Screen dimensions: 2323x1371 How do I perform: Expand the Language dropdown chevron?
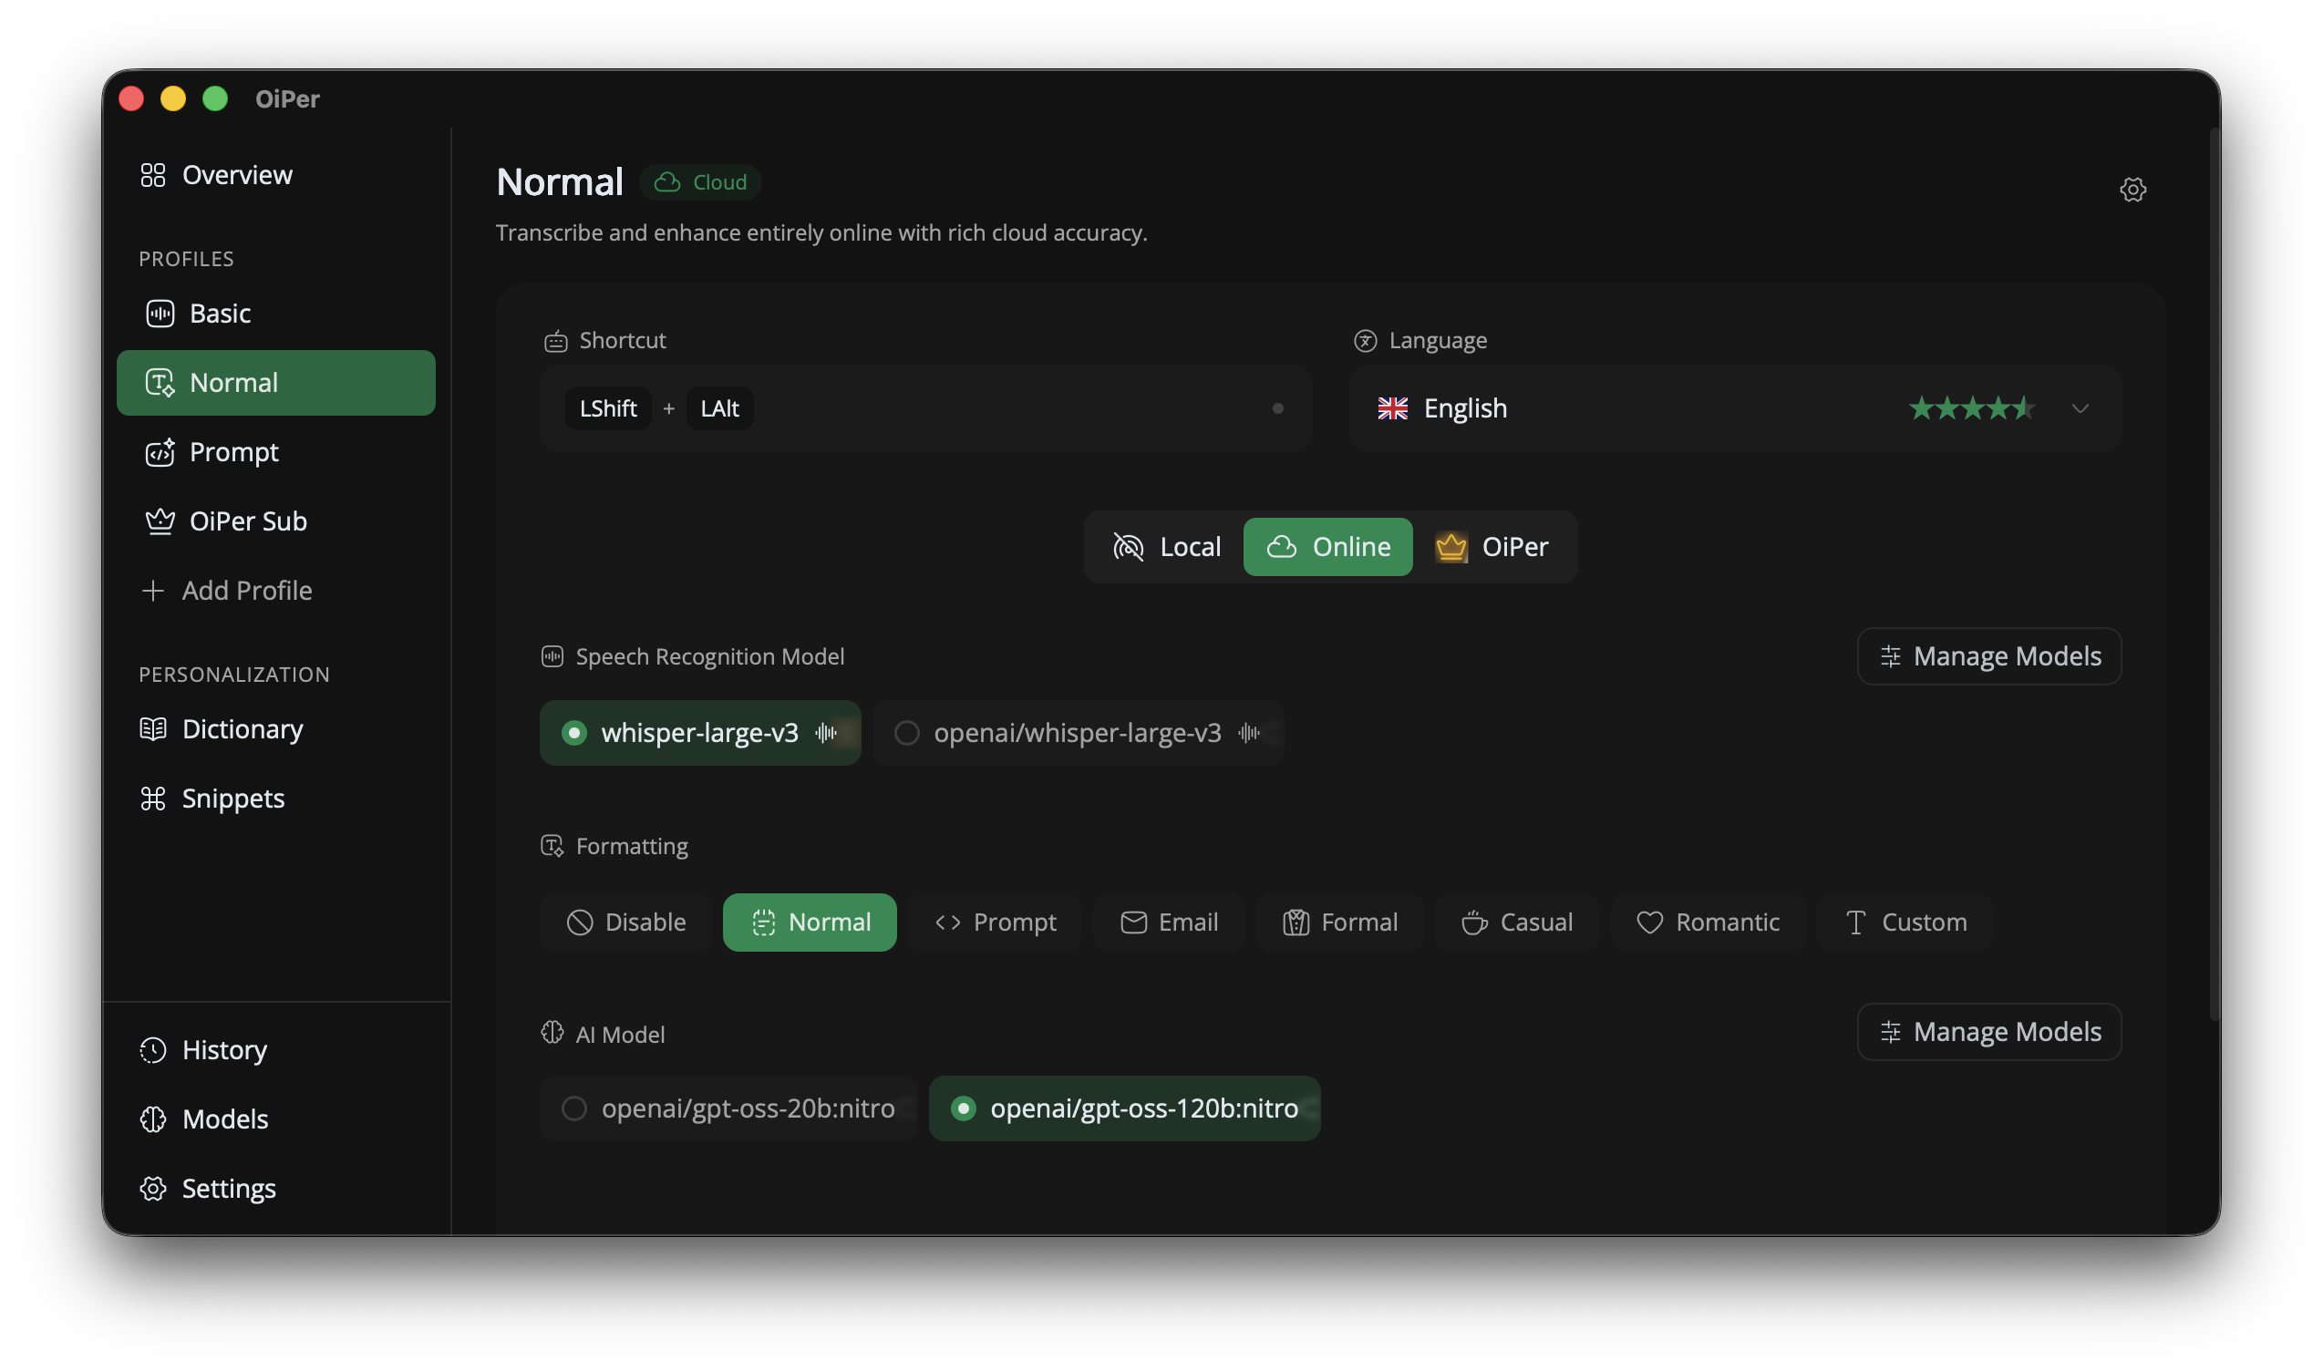tap(2079, 408)
